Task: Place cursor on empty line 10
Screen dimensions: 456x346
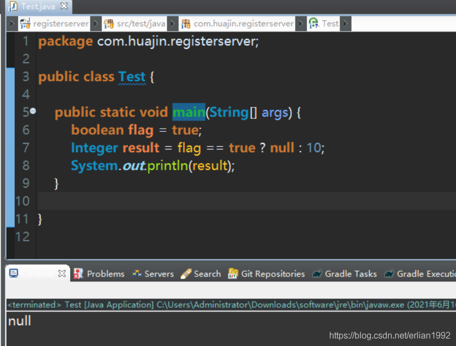Action: pos(246,201)
